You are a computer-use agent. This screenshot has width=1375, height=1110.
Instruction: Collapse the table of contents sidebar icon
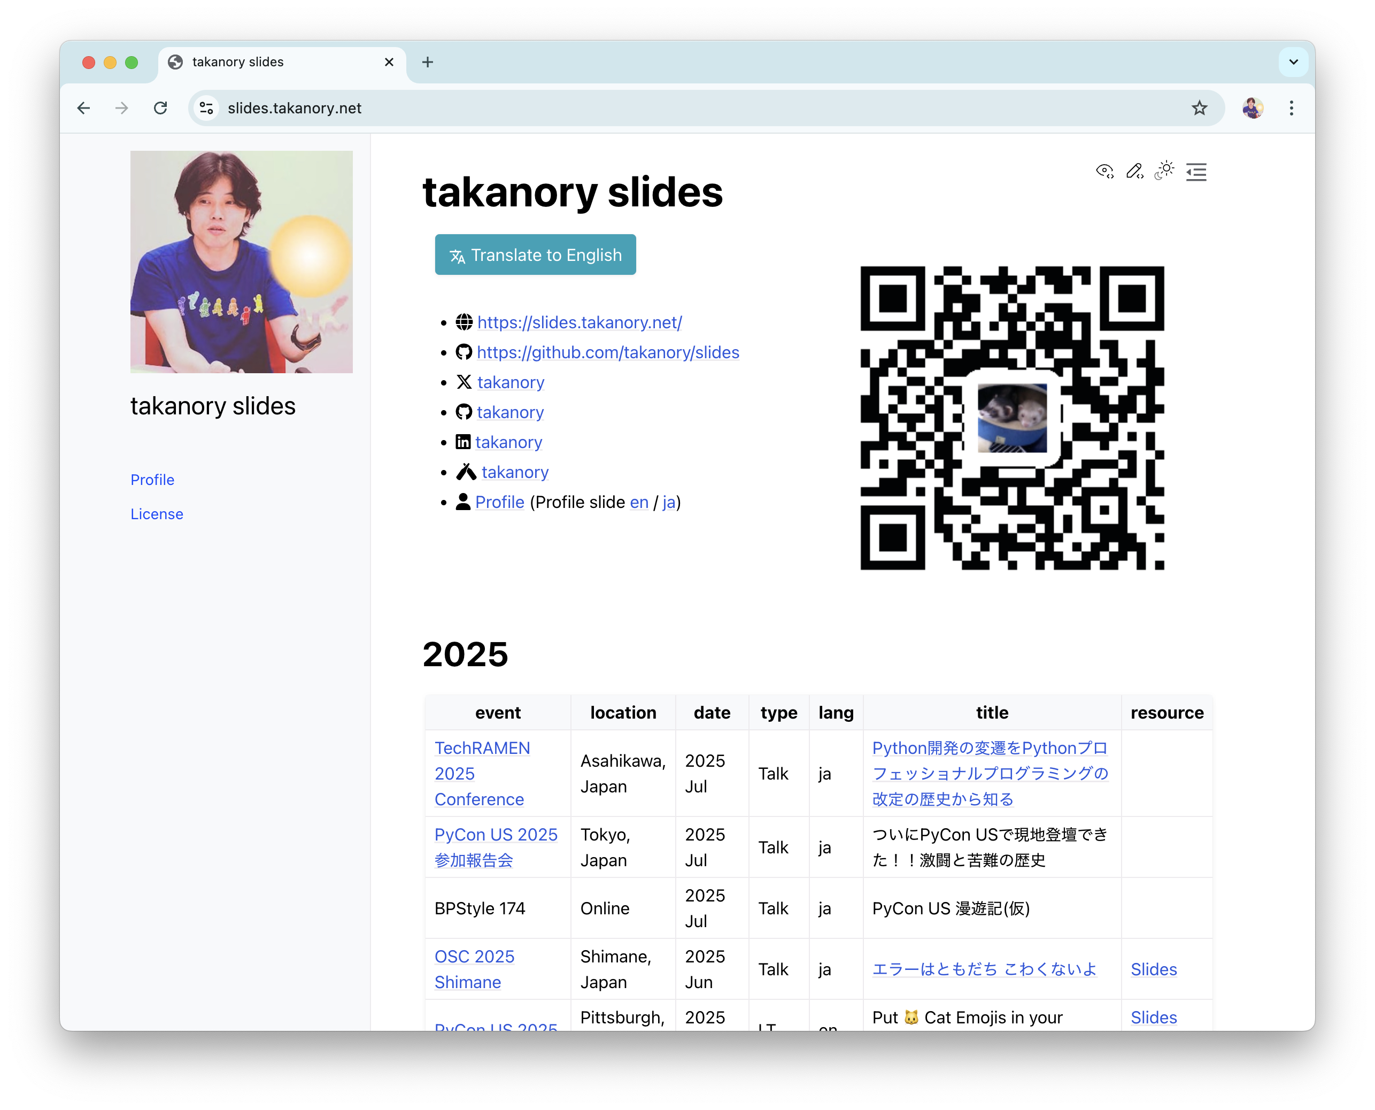click(x=1196, y=172)
